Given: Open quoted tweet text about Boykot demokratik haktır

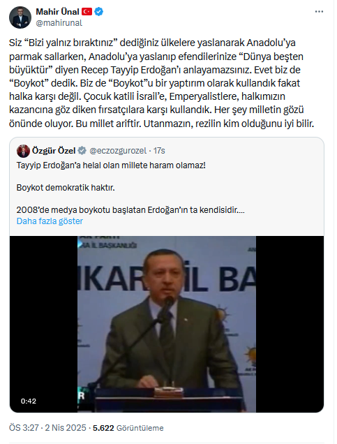Looking at the screenshot, I should [66, 188].
